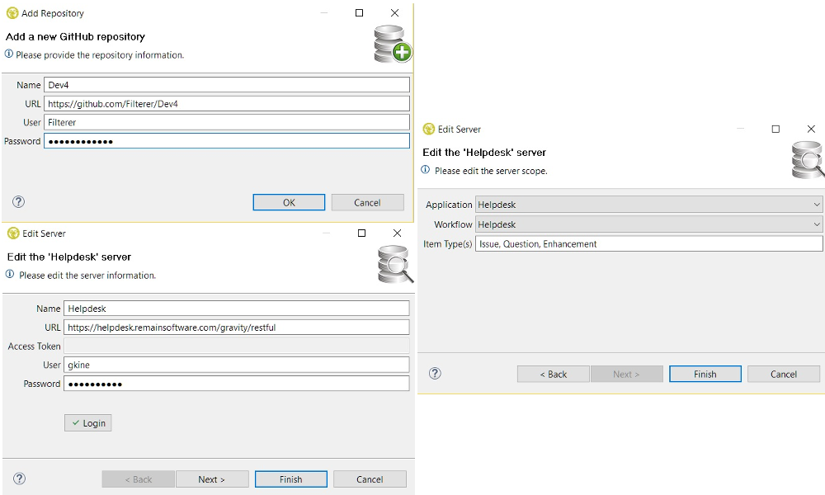Click Password field in Add Repository
The height and width of the screenshot is (495, 825).
227,141
